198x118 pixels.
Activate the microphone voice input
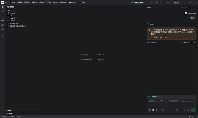click(x=188, y=110)
